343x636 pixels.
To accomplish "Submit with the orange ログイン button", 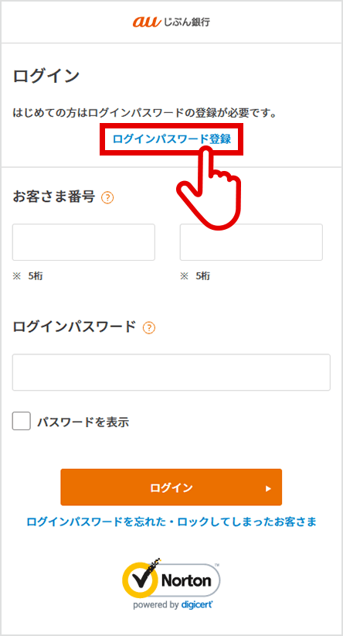I will point(171,487).
